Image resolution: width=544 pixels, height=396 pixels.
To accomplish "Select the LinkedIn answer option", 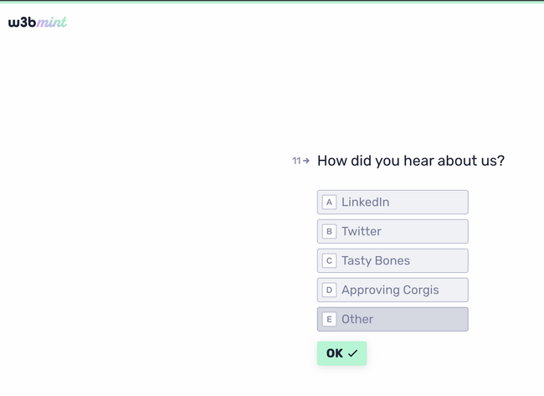I will [x=393, y=202].
